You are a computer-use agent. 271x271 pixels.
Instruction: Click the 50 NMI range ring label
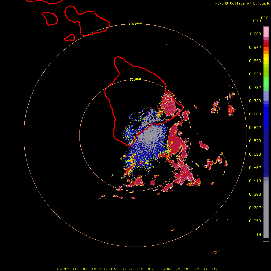click(x=135, y=79)
